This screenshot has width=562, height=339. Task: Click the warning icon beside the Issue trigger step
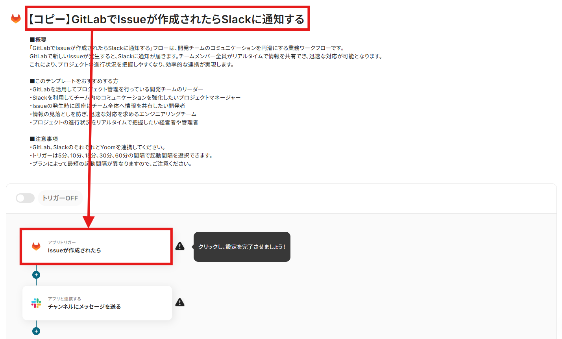(180, 246)
